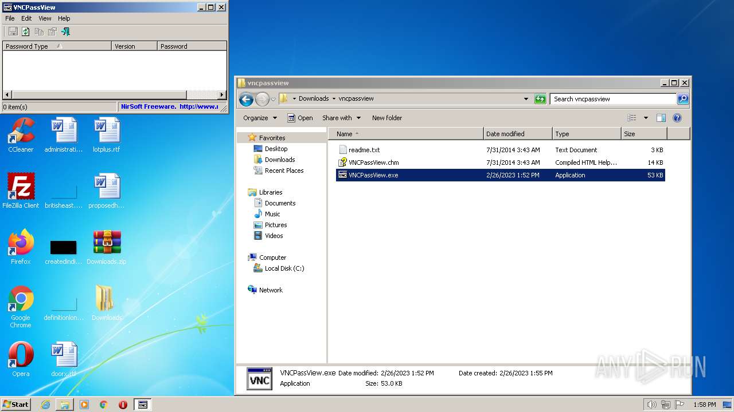
Task: Sort files by Size column
Action: [x=644, y=134]
